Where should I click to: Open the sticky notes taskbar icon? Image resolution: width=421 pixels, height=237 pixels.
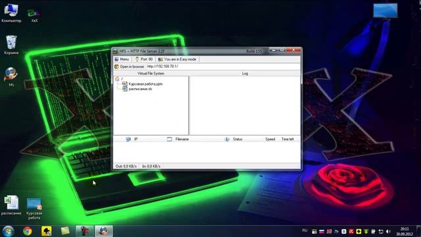[x=65, y=231]
